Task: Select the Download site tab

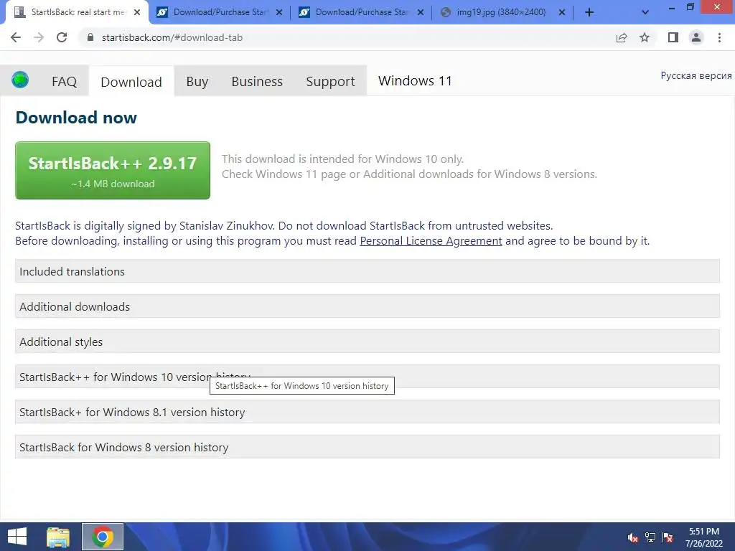Action: pos(131,82)
